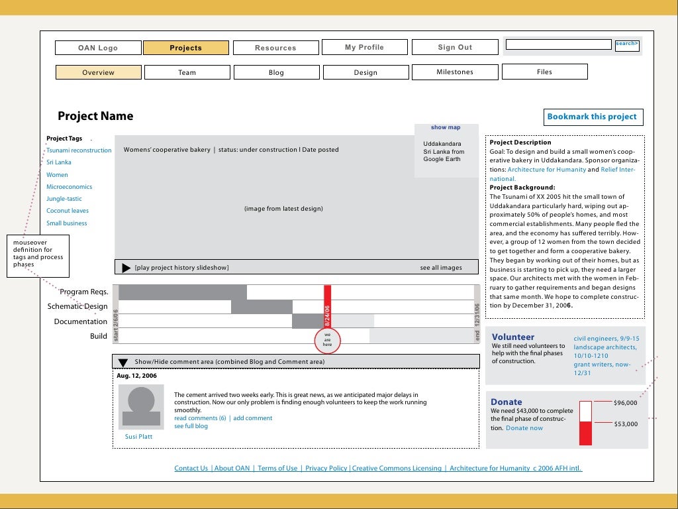The width and height of the screenshot is (678, 509).
Task: Open the Resources main tab
Action: tap(276, 48)
